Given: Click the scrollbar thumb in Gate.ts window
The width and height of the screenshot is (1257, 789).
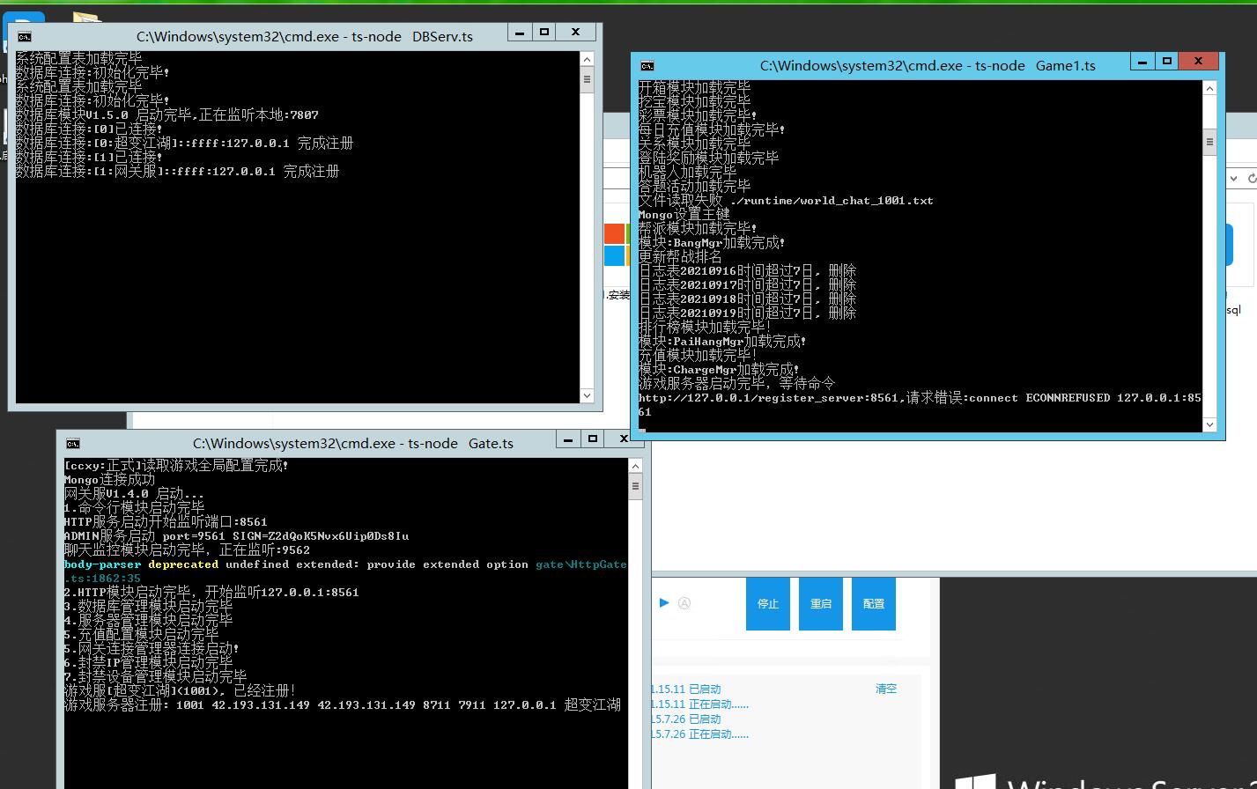Looking at the screenshot, I should pos(635,486).
